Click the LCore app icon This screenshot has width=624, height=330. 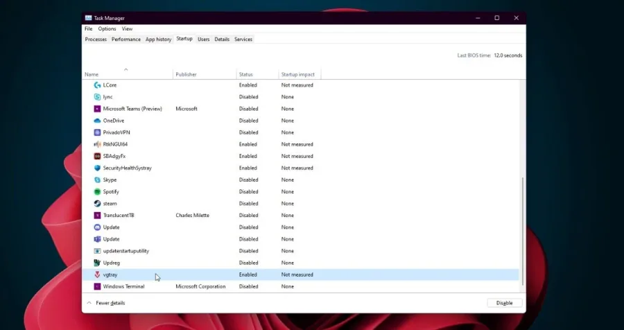point(97,85)
